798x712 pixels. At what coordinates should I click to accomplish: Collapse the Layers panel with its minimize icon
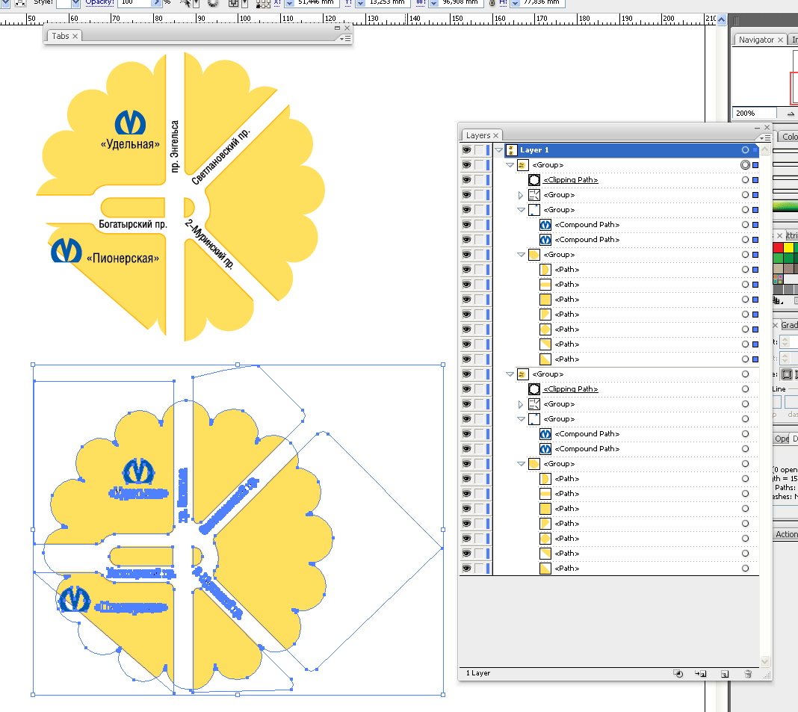[758, 127]
